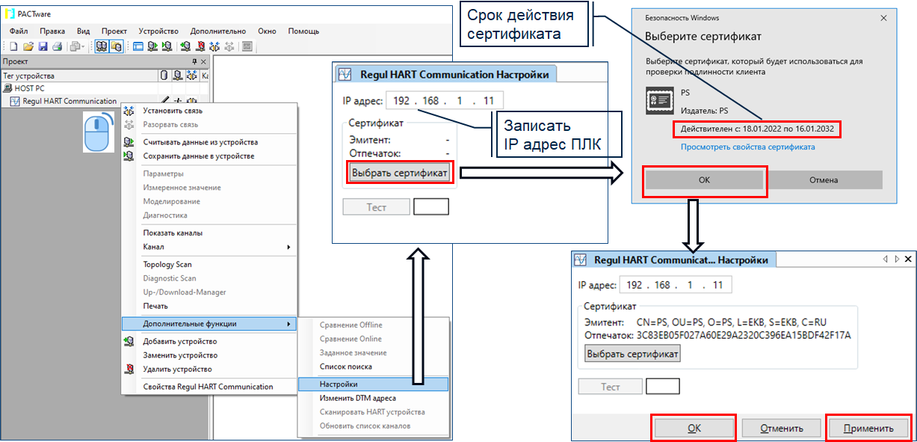Open the Устройство menu
This screenshot has height=442, width=917.
[x=158, y=31]
